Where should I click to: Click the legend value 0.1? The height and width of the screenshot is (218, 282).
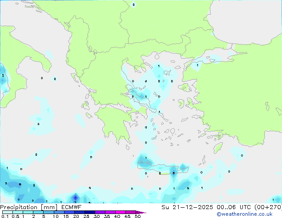[5, 216]
